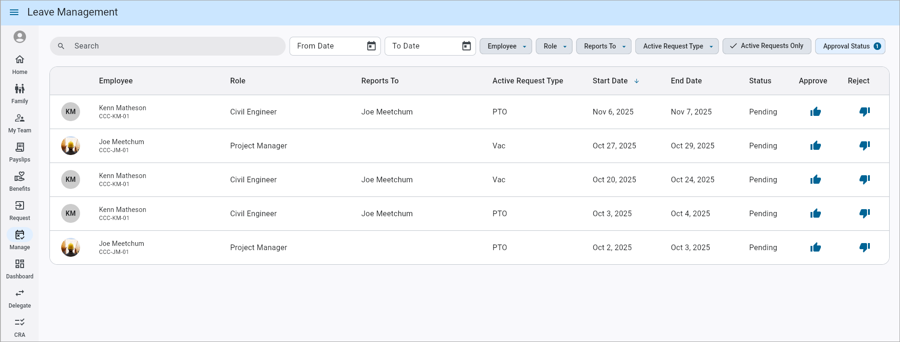Screen dimensions: 900x342
Task: Reject Joe Meetchum's Oct 27 vacation request
Action: (864, 146)
